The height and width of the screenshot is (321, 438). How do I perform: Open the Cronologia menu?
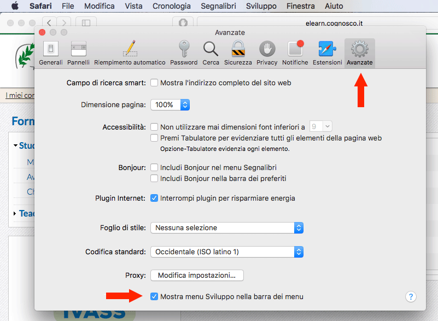point(172,6)
